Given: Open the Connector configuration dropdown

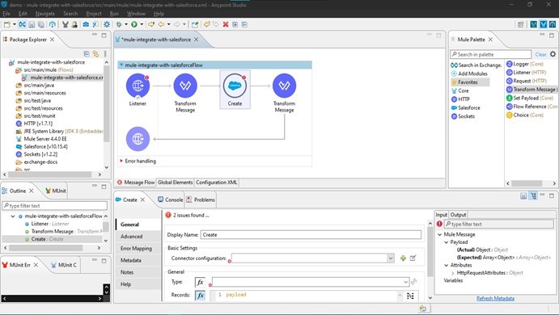Looking at the screenshot, I should pos(391,258).
